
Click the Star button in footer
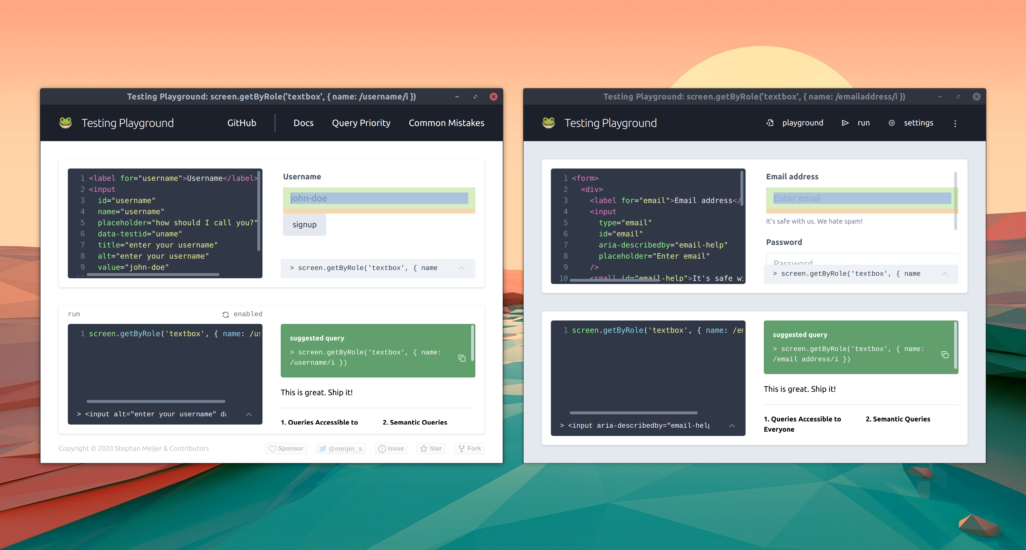[431, 448]
